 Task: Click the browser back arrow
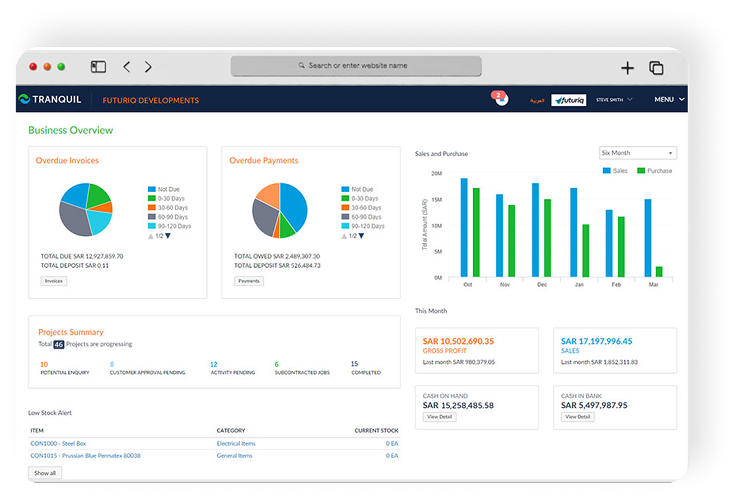point(127,67)
